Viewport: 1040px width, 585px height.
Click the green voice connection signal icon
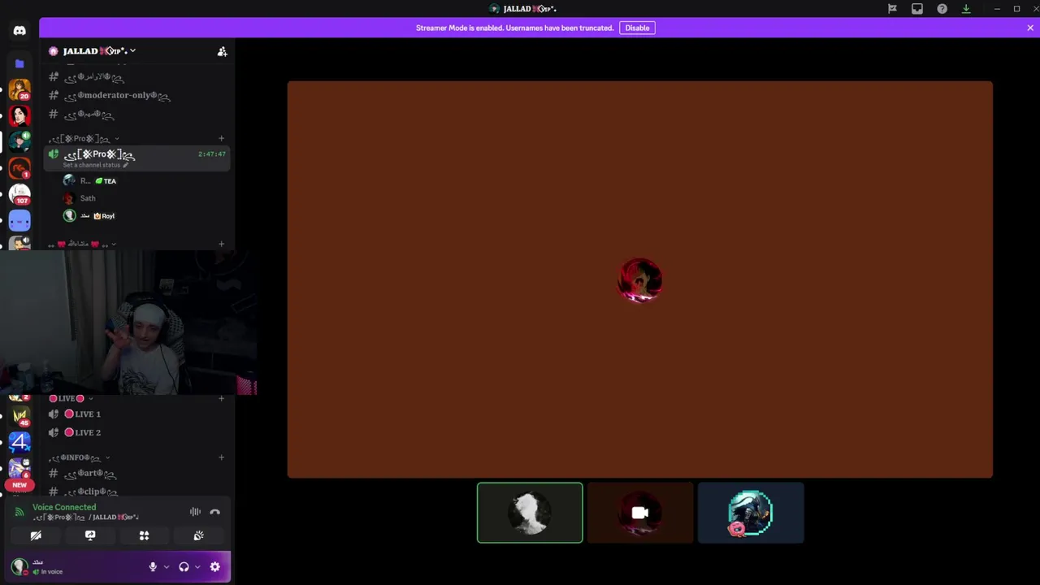click(19, 512)
